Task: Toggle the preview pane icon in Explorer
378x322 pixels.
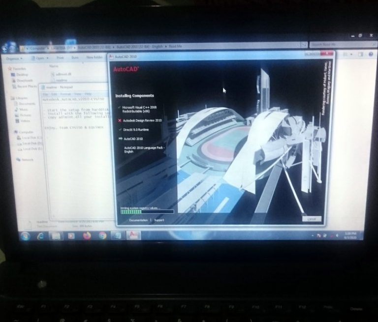Action: click(x=360, y=54)
